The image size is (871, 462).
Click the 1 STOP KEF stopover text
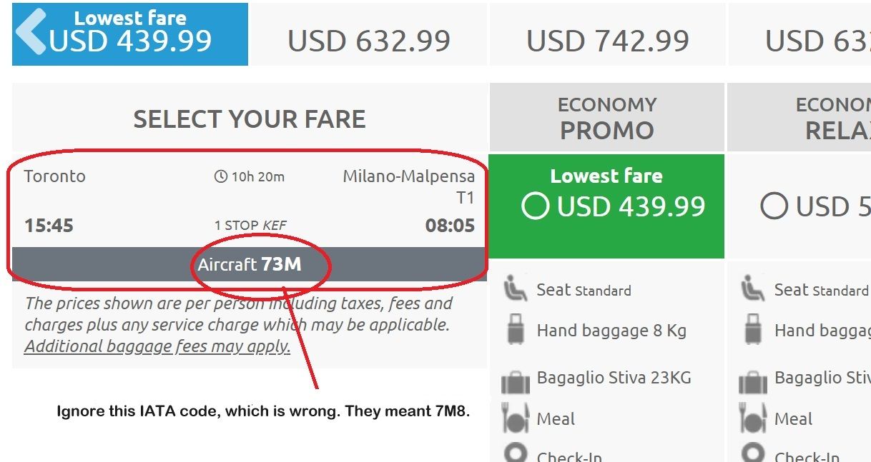[250, 226]
